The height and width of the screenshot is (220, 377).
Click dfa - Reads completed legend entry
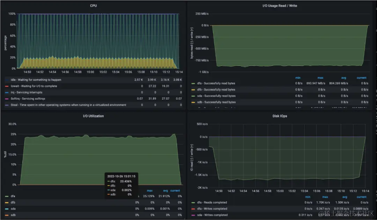click(212, 203)
